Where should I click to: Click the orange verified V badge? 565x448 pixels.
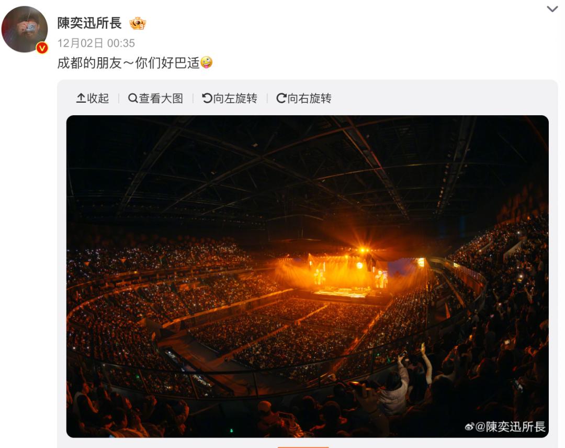[42, 48]
